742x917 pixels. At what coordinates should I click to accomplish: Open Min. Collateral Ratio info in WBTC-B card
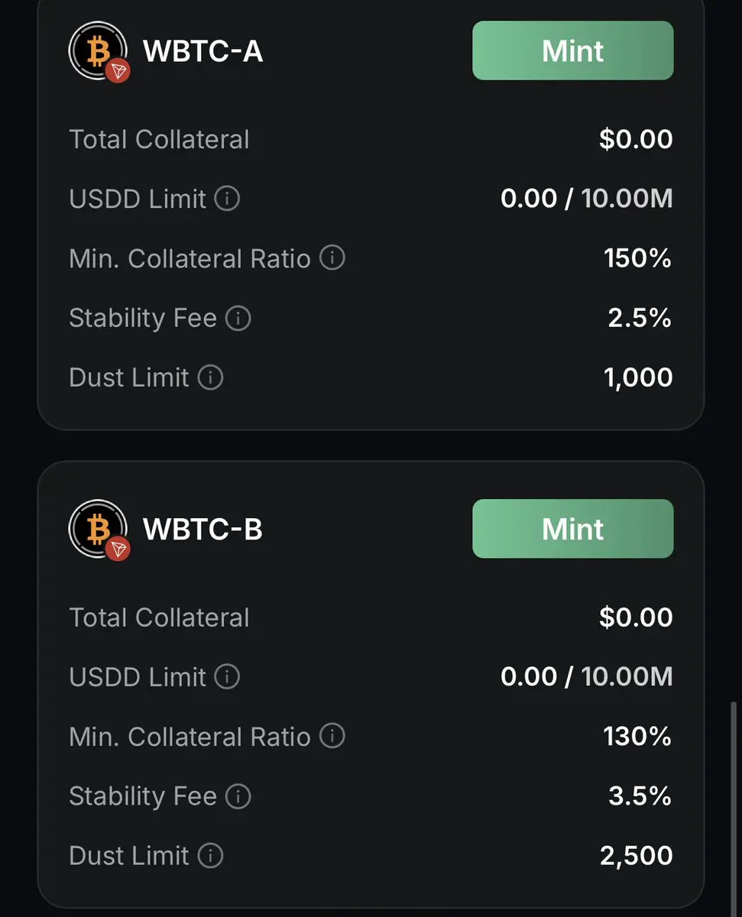(x=332, y=737)
